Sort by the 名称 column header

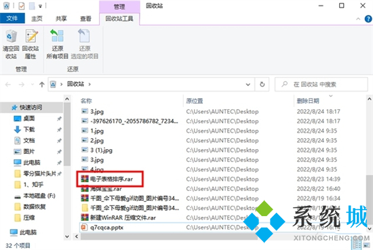coord(86,101)
